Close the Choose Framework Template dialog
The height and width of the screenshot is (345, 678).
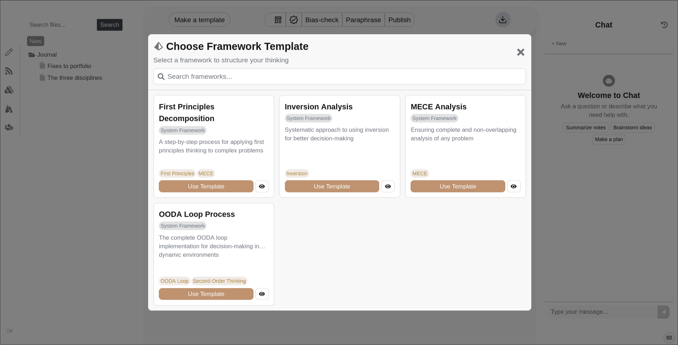click(521, 52)
